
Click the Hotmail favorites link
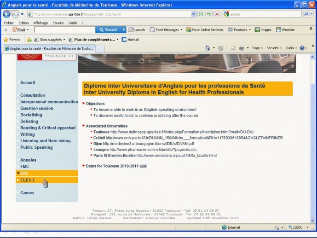[130, 40]
